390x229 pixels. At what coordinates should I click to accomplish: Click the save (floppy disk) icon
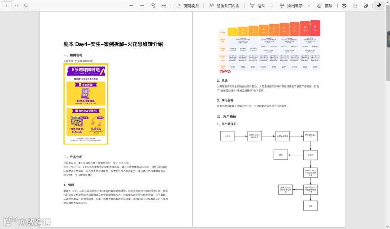click(x=355, y=5)
